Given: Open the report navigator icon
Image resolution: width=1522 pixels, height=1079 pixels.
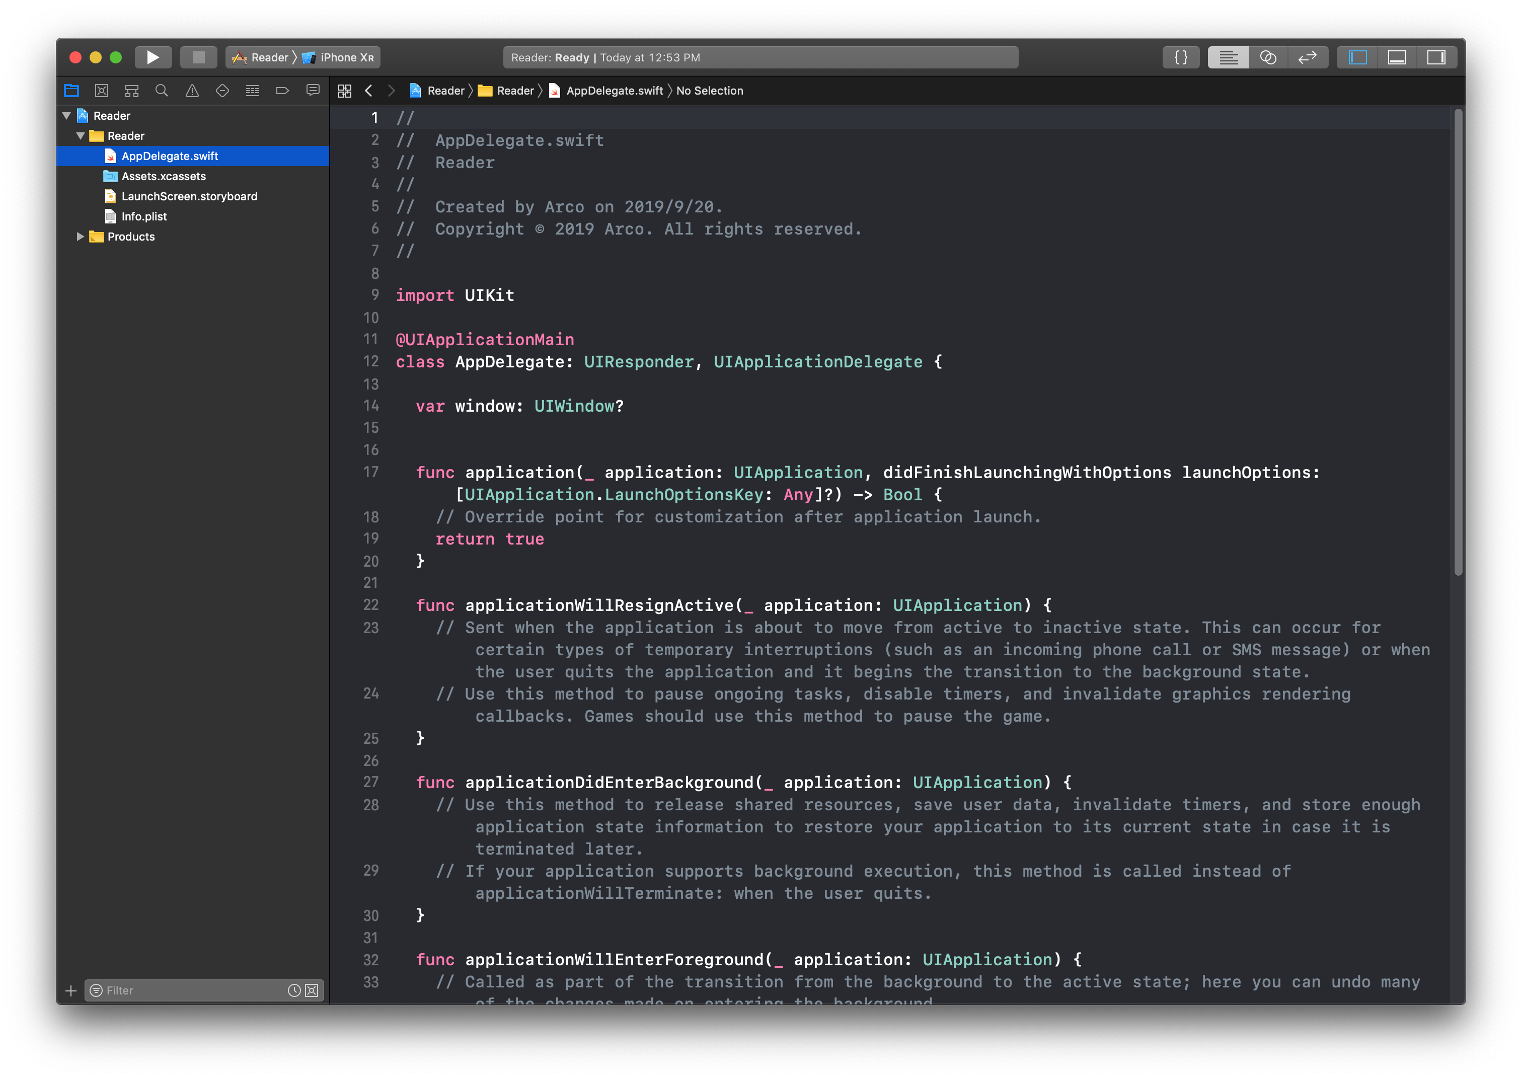Looking at the screenshot, I should (x=313, y=91).
